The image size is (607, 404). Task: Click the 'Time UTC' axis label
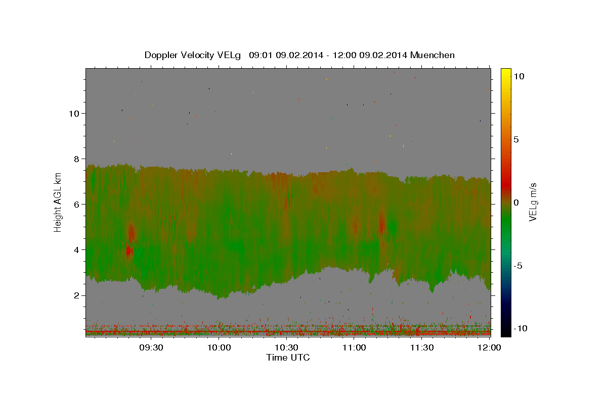(x=288, y=358)
